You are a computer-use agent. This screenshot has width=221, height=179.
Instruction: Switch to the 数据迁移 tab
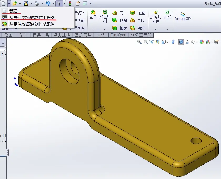(62, 35)
